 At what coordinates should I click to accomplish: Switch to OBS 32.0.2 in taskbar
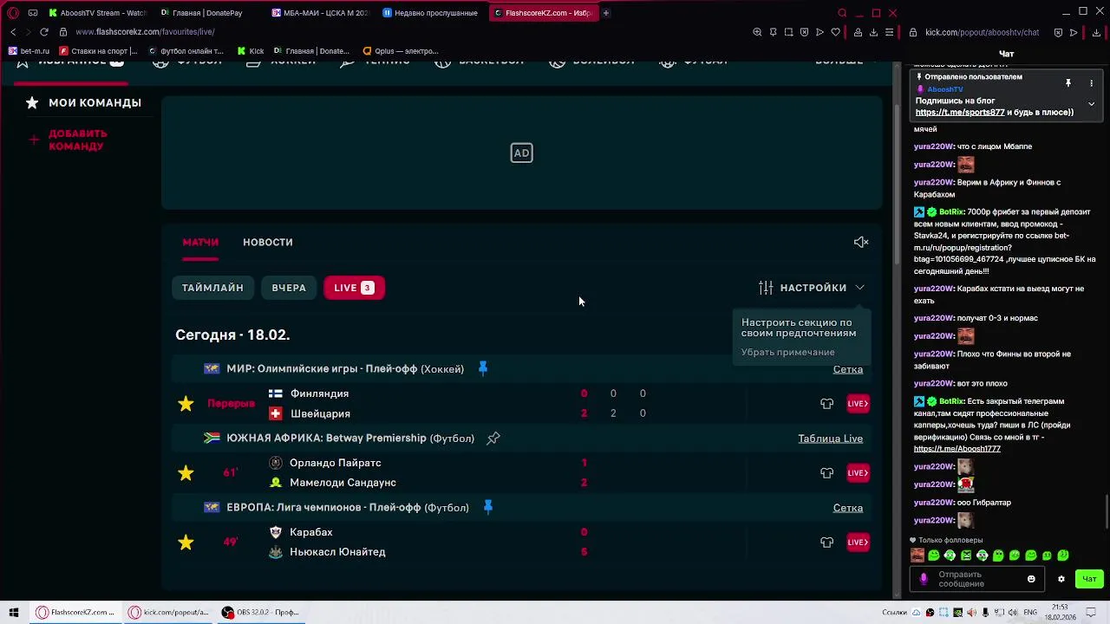[261, 613]
